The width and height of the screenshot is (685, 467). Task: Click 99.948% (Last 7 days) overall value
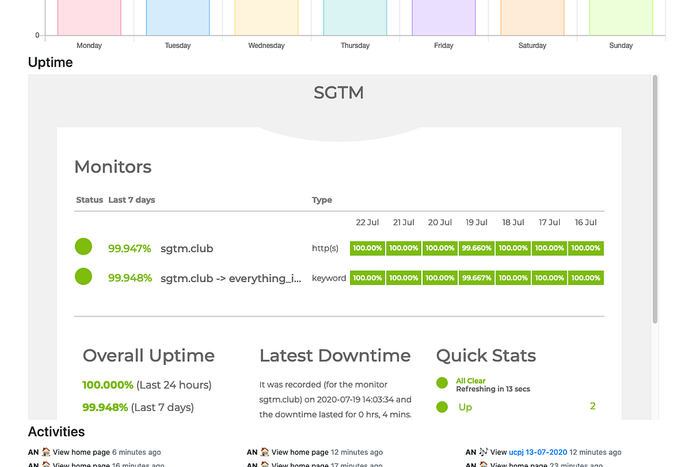coord(138,407)
